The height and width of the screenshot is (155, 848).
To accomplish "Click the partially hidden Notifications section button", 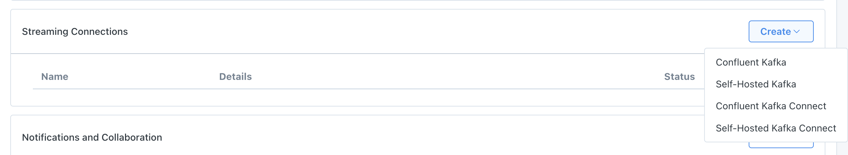I will (781, 146).
